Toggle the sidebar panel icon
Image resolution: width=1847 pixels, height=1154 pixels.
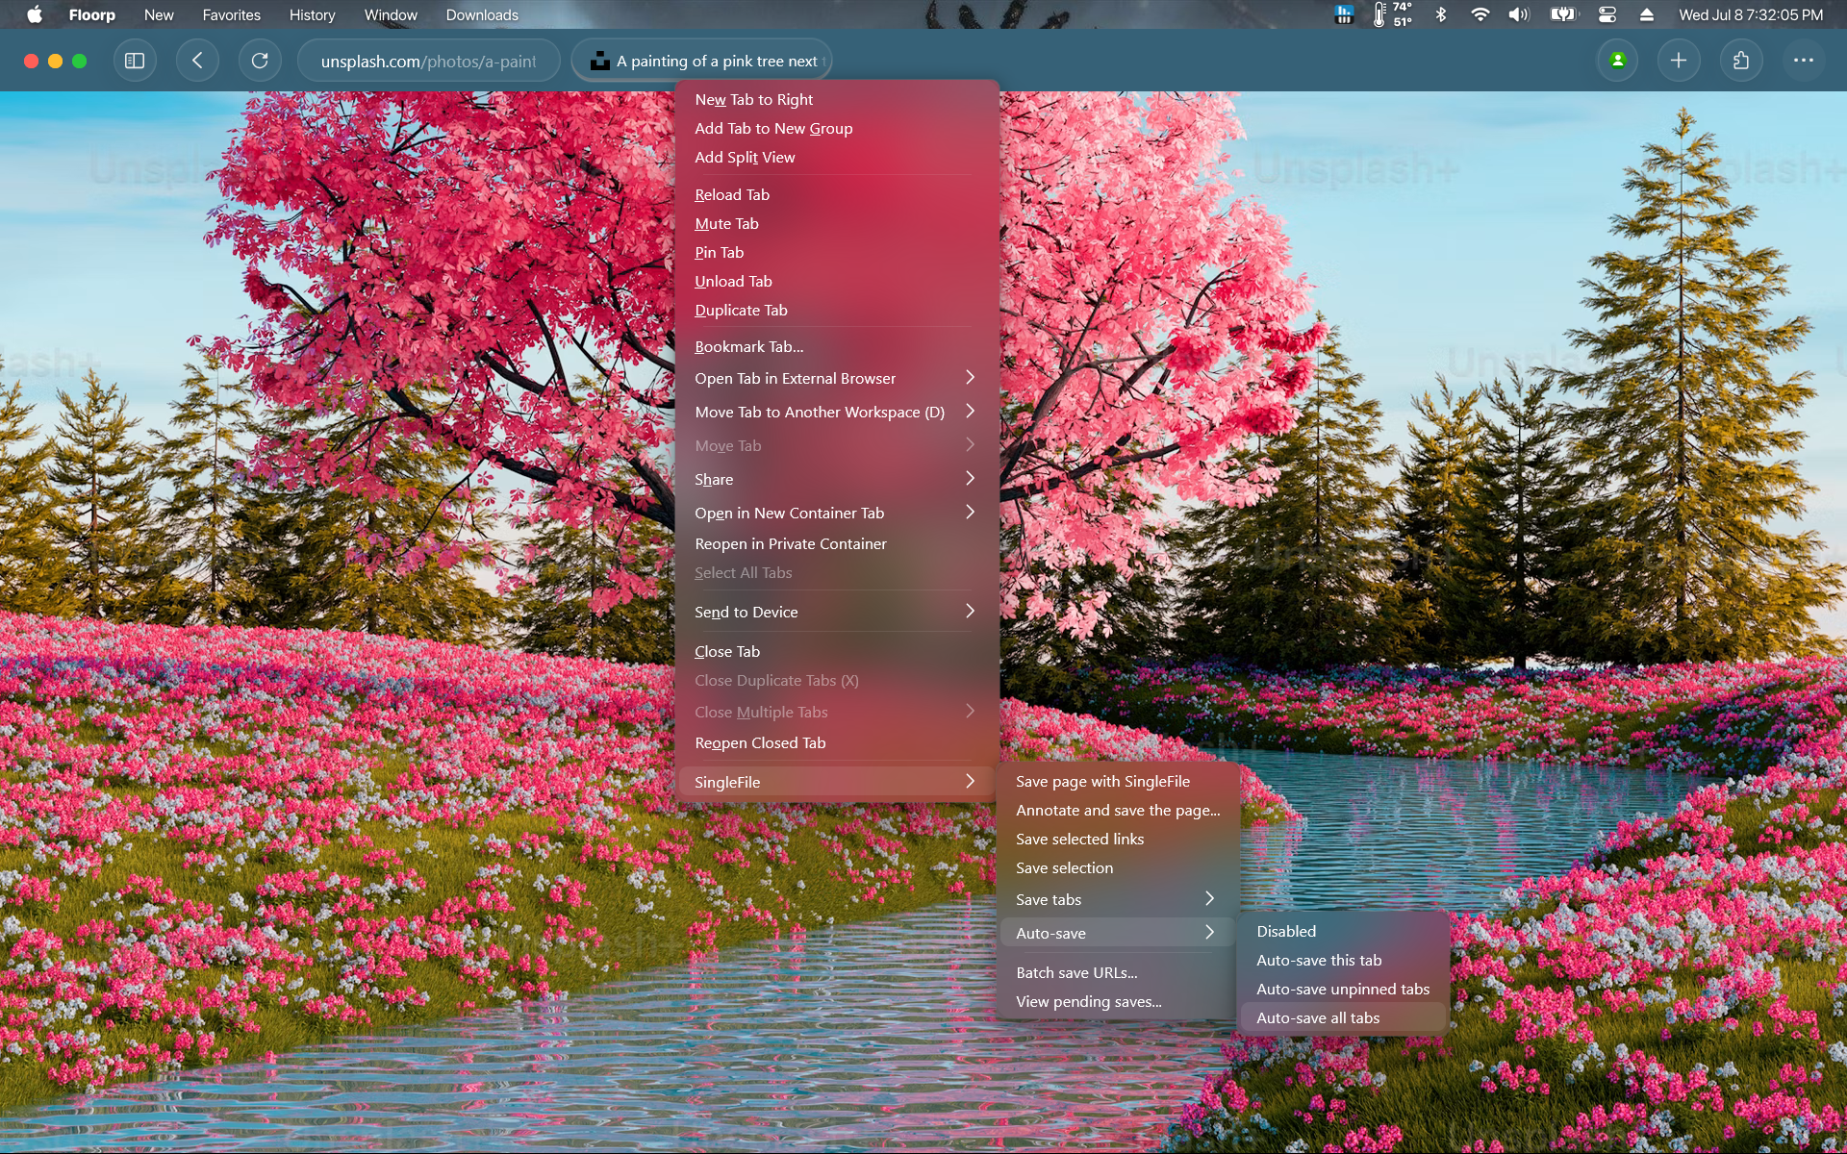[x=135, y=61]
